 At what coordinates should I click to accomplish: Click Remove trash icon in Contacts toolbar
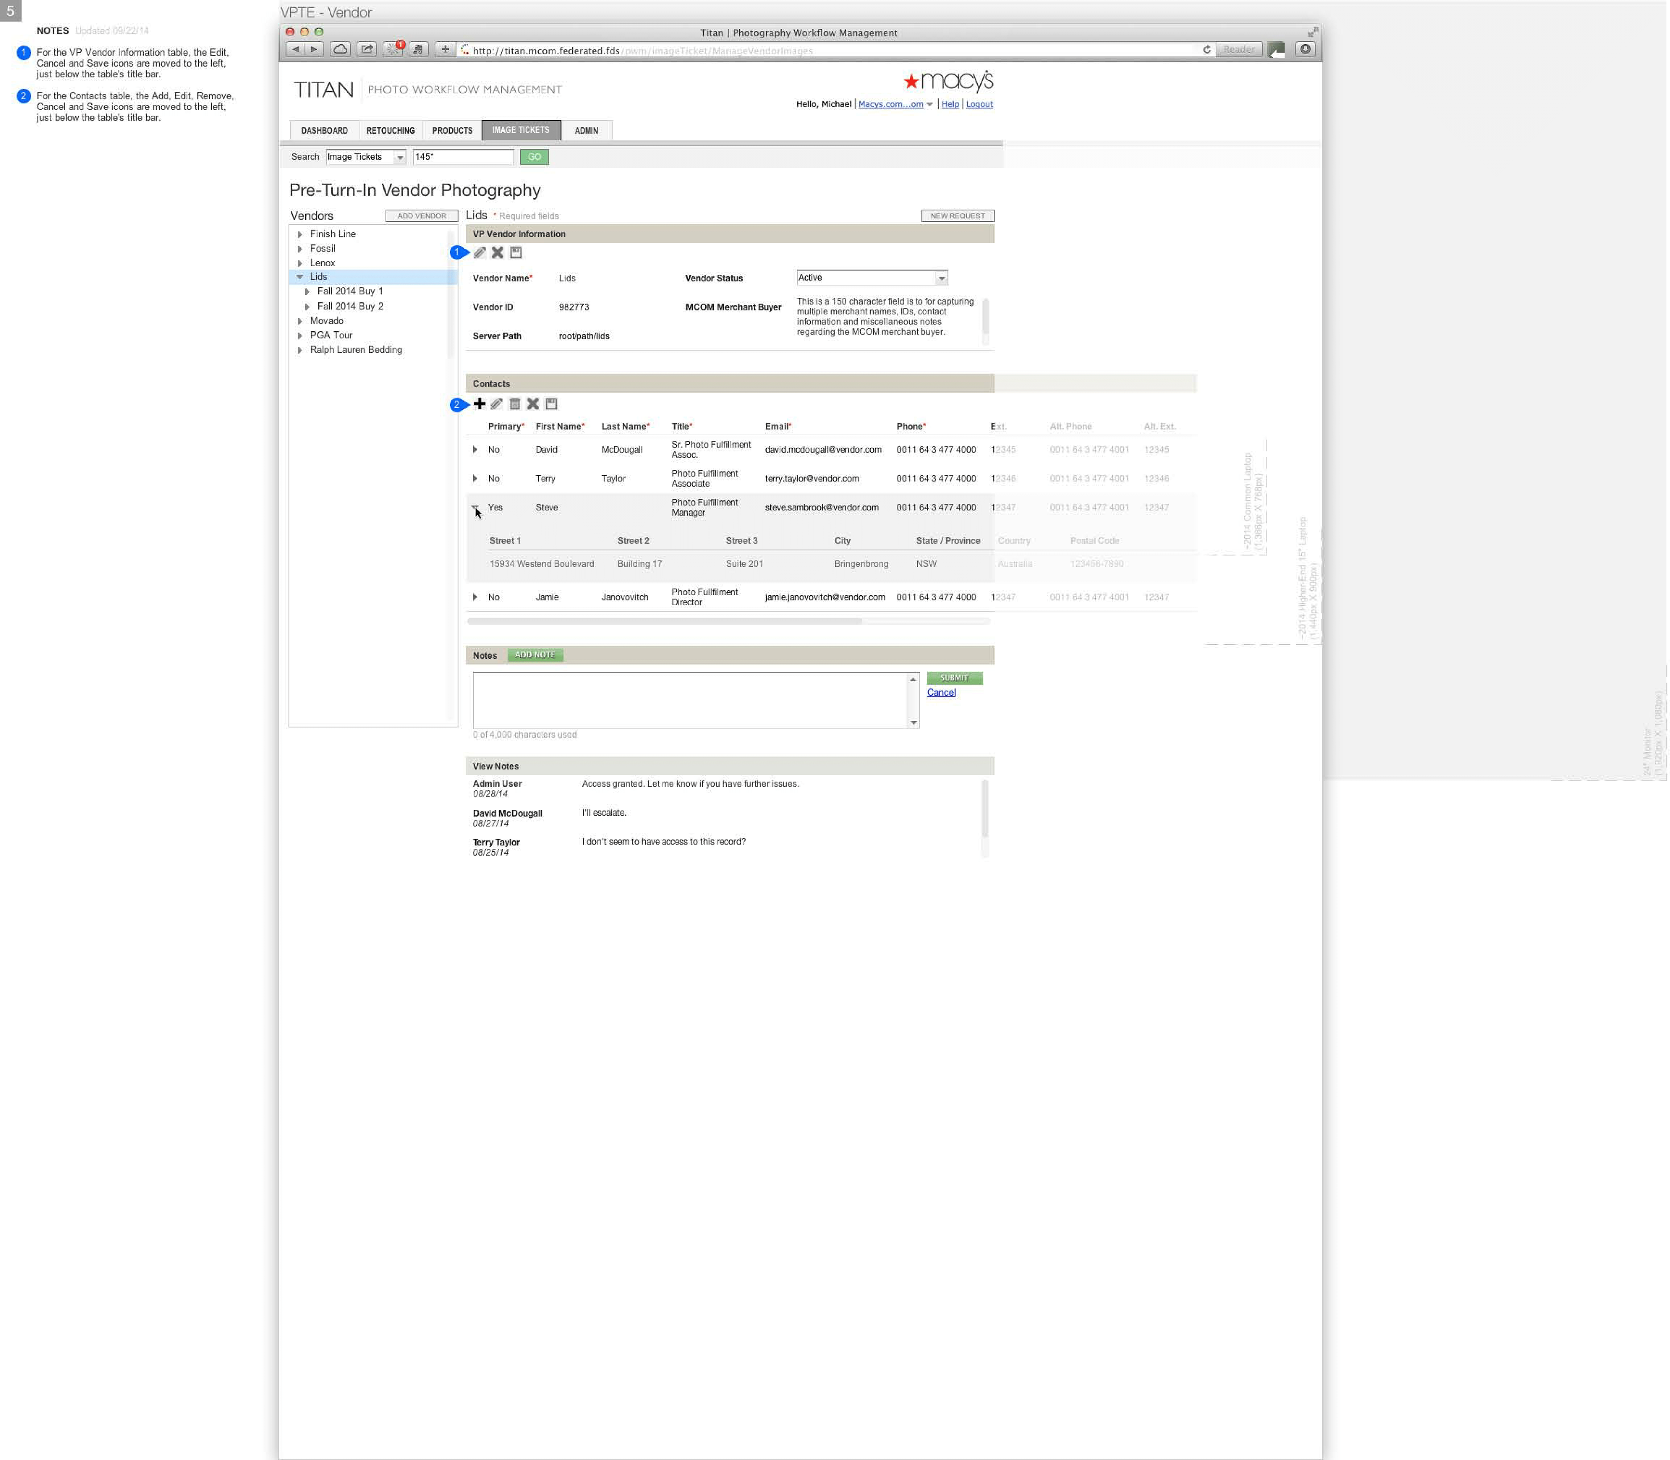tap(516, 405)
